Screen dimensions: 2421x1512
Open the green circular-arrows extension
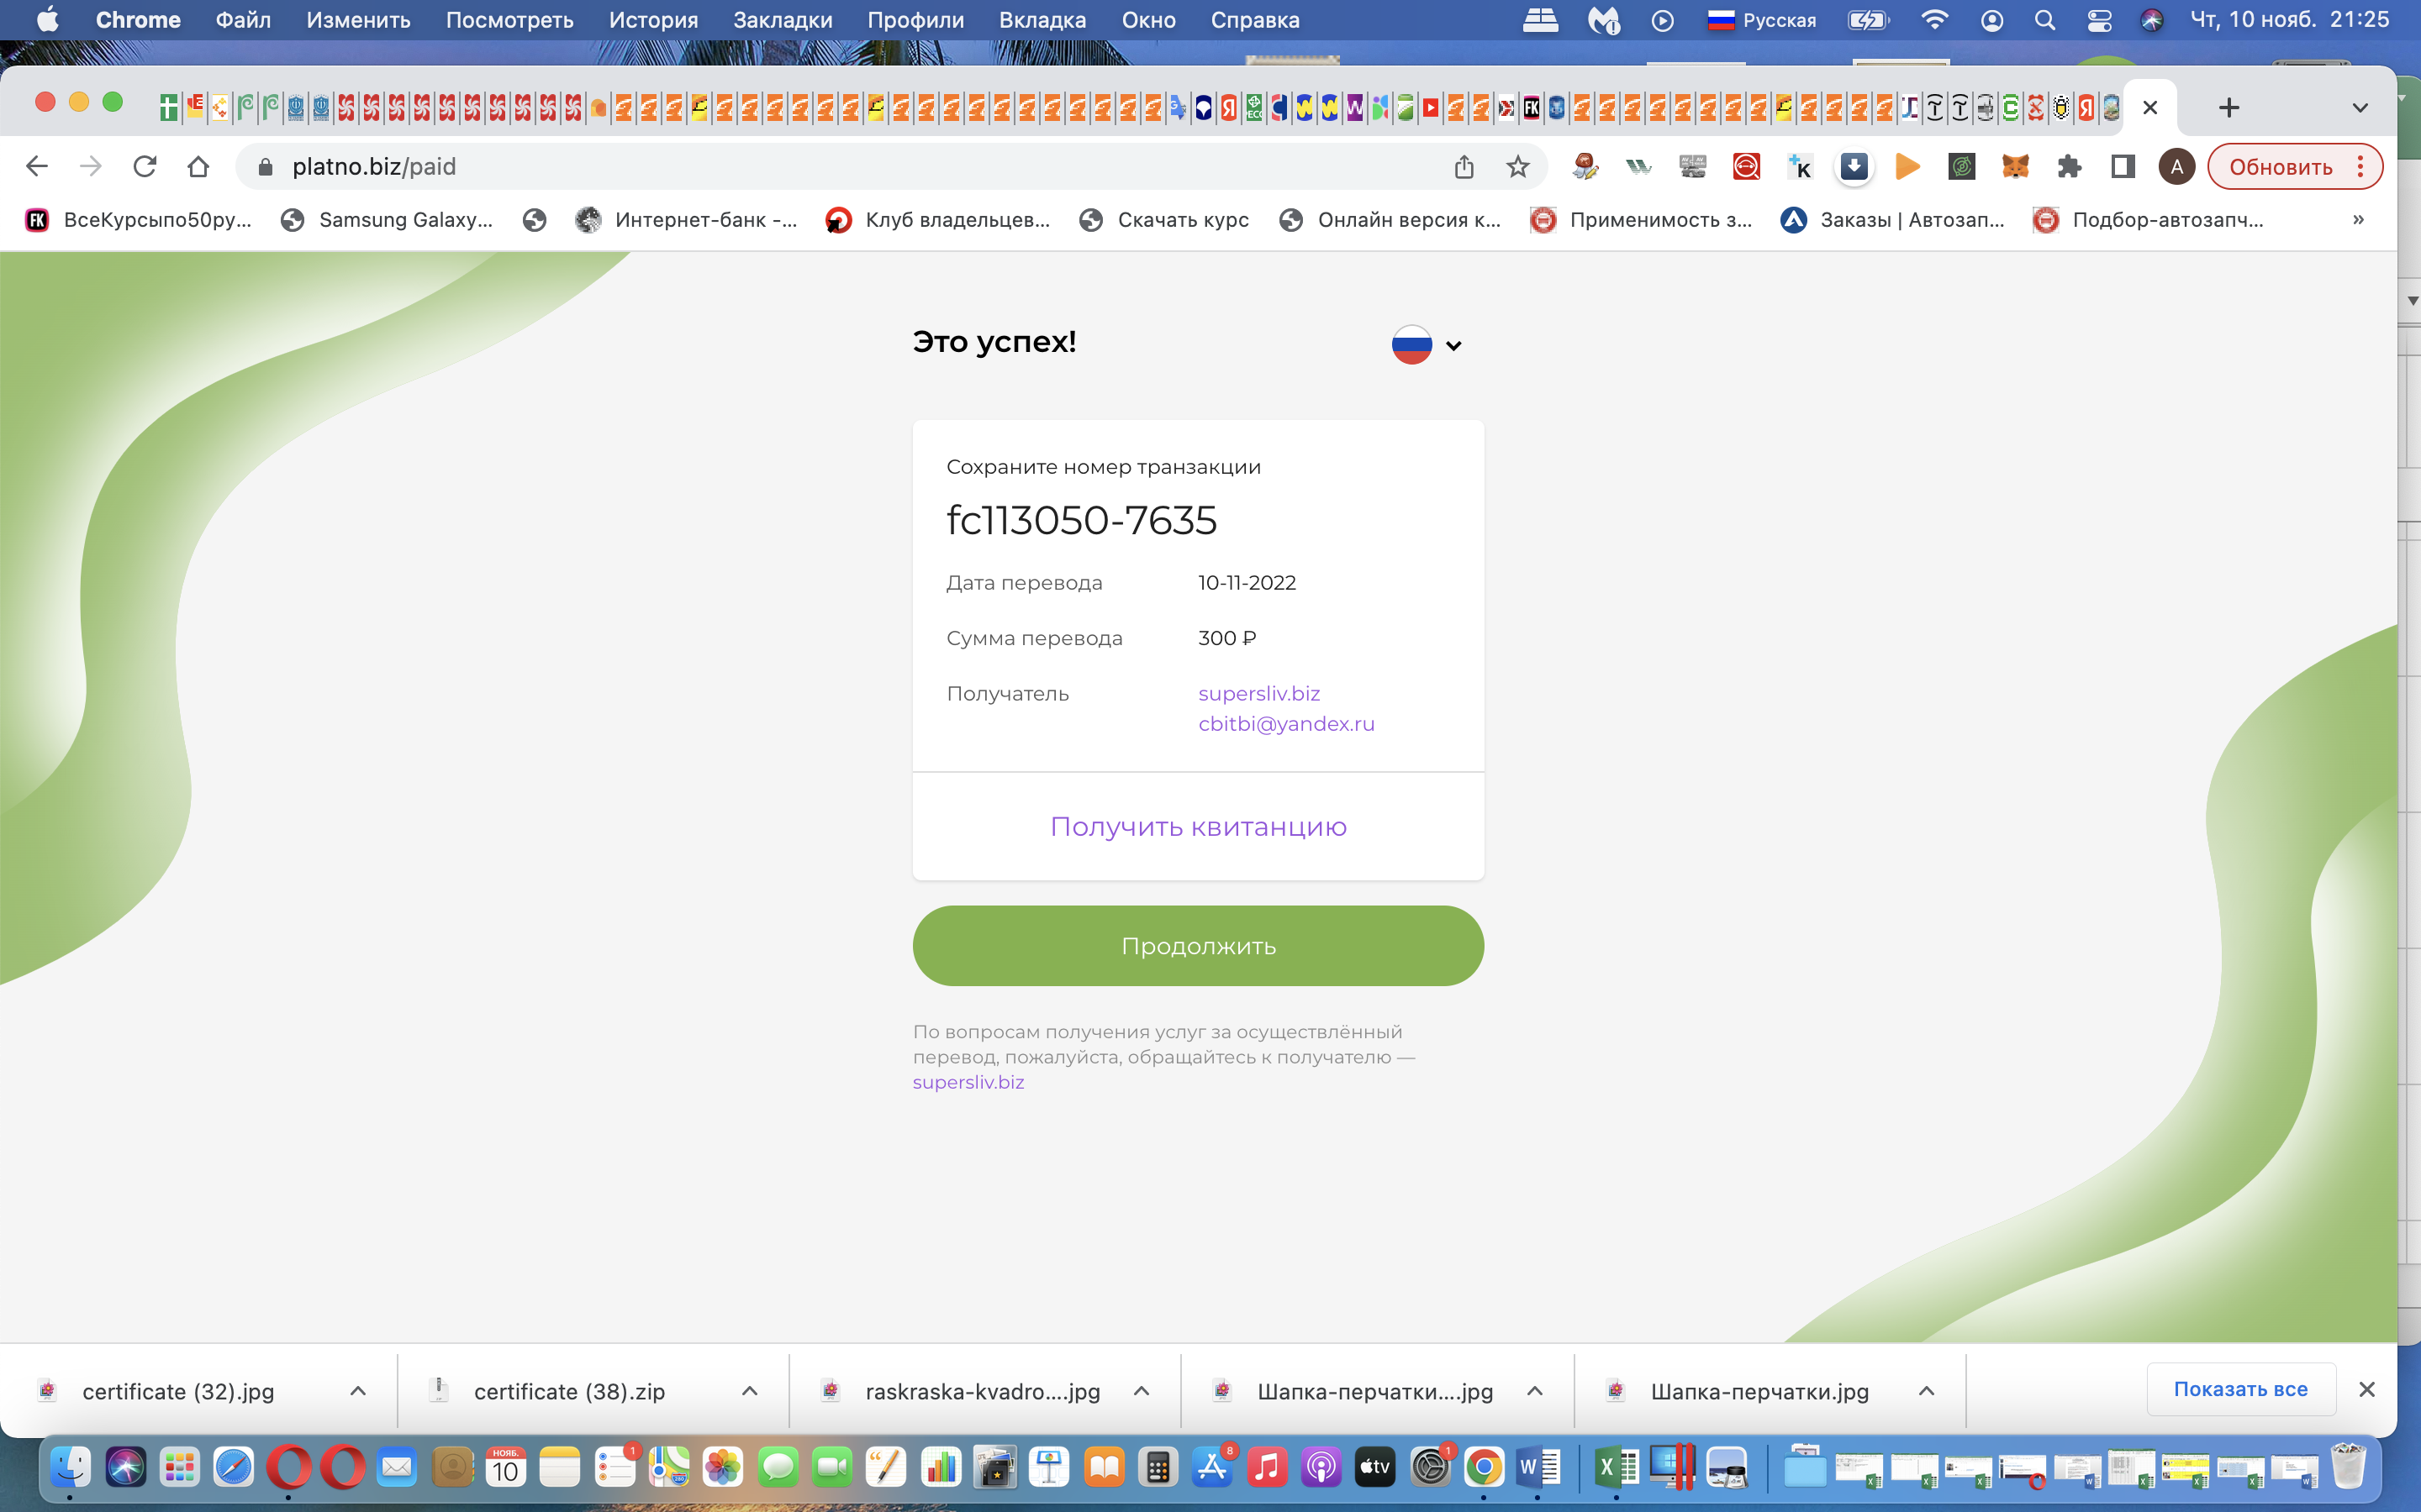pyautogui.click(x=1962, y=166)
